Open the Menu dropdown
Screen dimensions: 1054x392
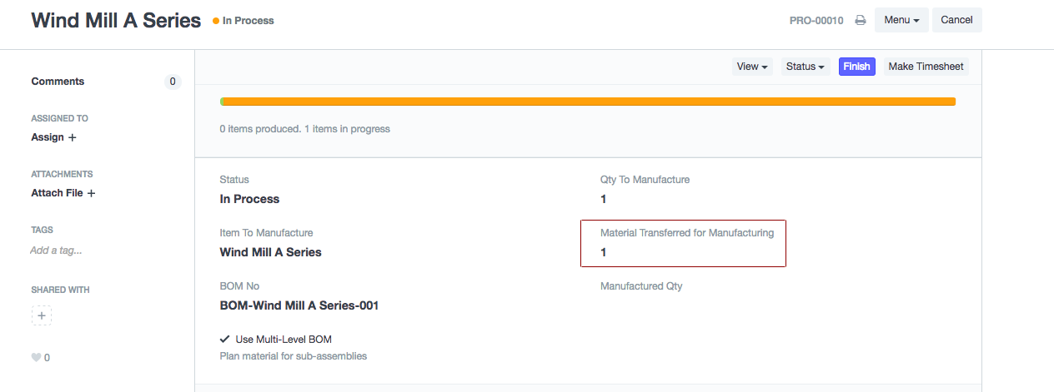(x=901, y=20)
